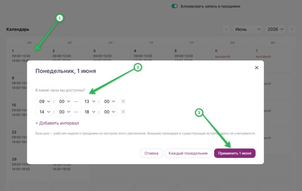Open the month dropdown showing Июнь
302x191 pixels.
tap(248, 29)
